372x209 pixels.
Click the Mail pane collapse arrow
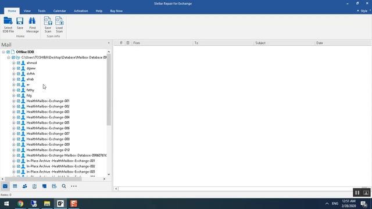coord(109,43)
